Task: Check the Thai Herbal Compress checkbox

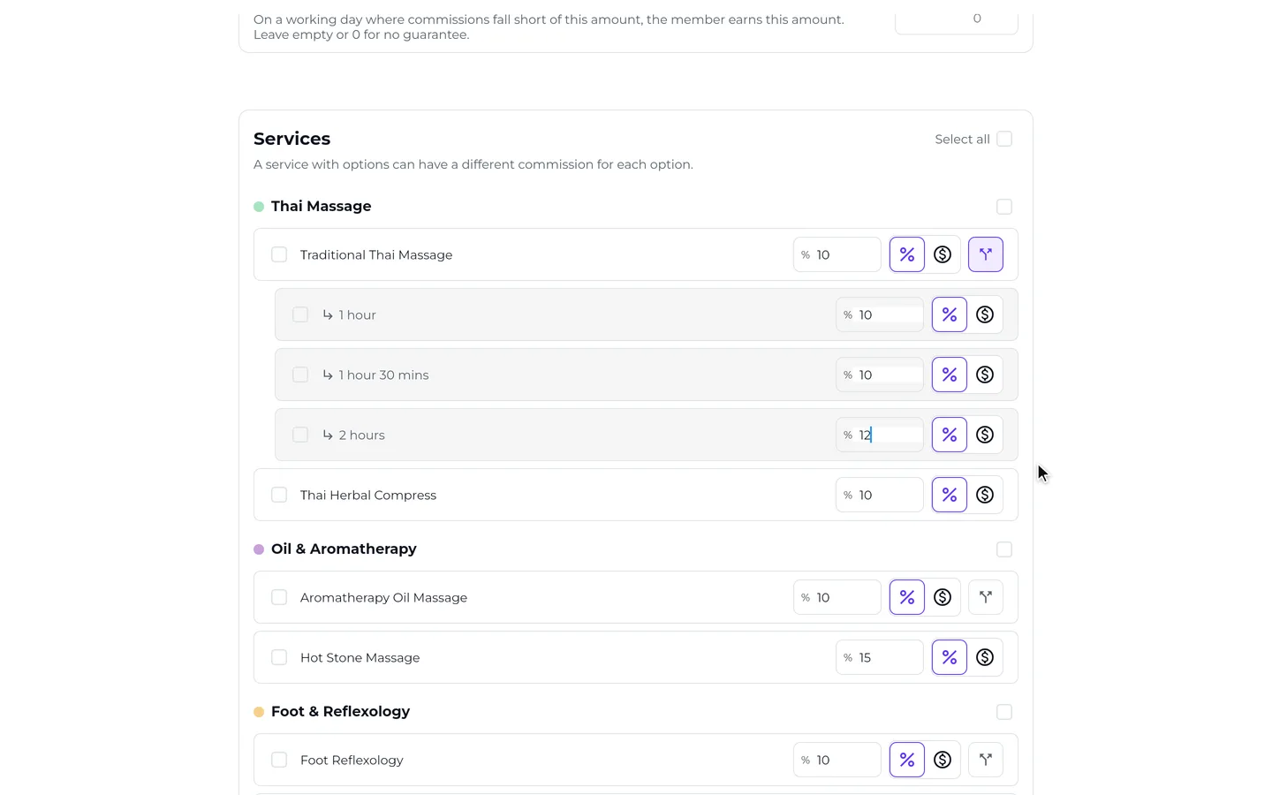Action: (x=279, y=495)
